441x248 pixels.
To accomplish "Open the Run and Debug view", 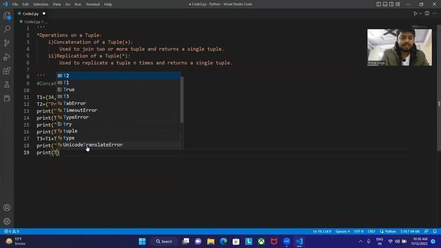I will click(x=7, y=56).
